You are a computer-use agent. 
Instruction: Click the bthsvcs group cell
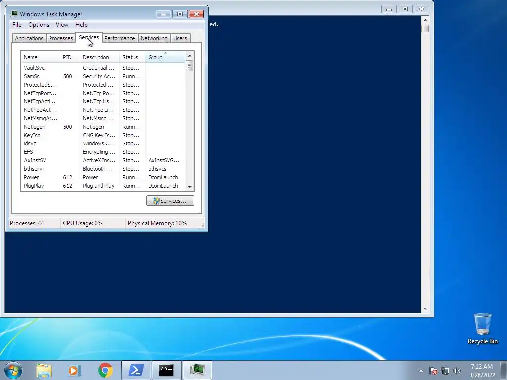click(157, 169)
